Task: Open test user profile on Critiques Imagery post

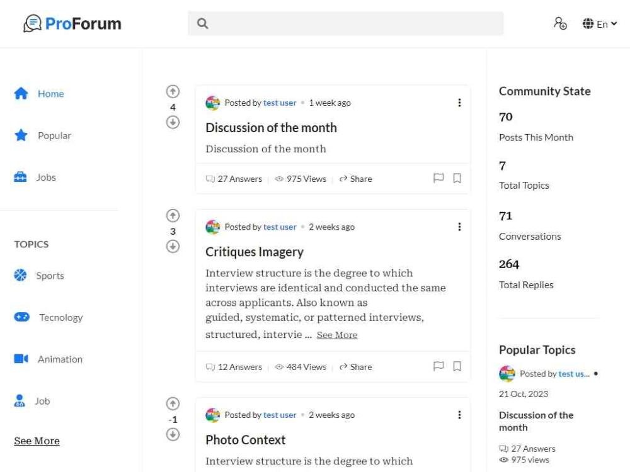Action: tap(280, 227)
